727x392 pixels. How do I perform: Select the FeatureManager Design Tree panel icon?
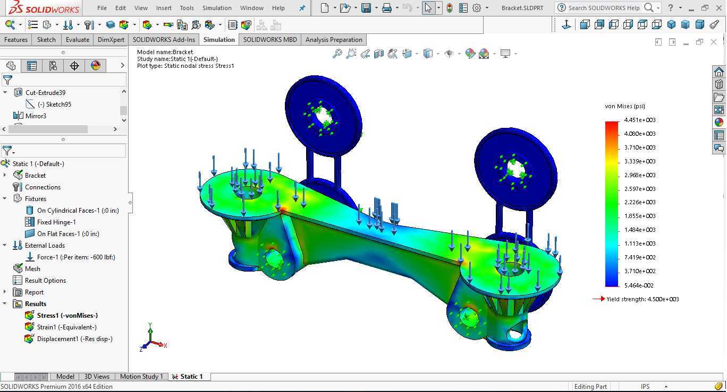tap(11, 65)
